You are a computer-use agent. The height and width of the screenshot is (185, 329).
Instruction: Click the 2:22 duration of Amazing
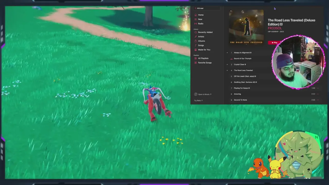click(x=313, y=94)
